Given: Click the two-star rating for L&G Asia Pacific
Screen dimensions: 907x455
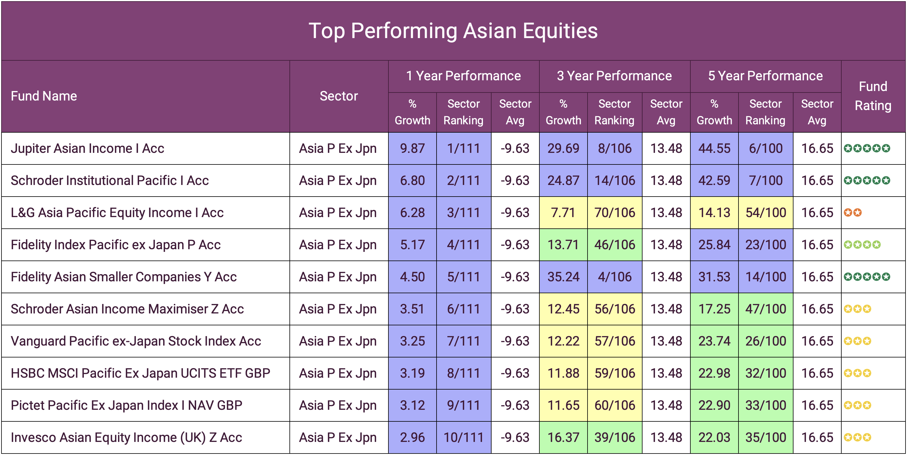Looking at the screenshot, I should [x=852, y=213].
